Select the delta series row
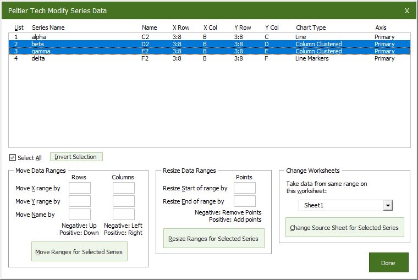Image resolution: width=418 pixels, height=280 pixels. click(209, 58)
